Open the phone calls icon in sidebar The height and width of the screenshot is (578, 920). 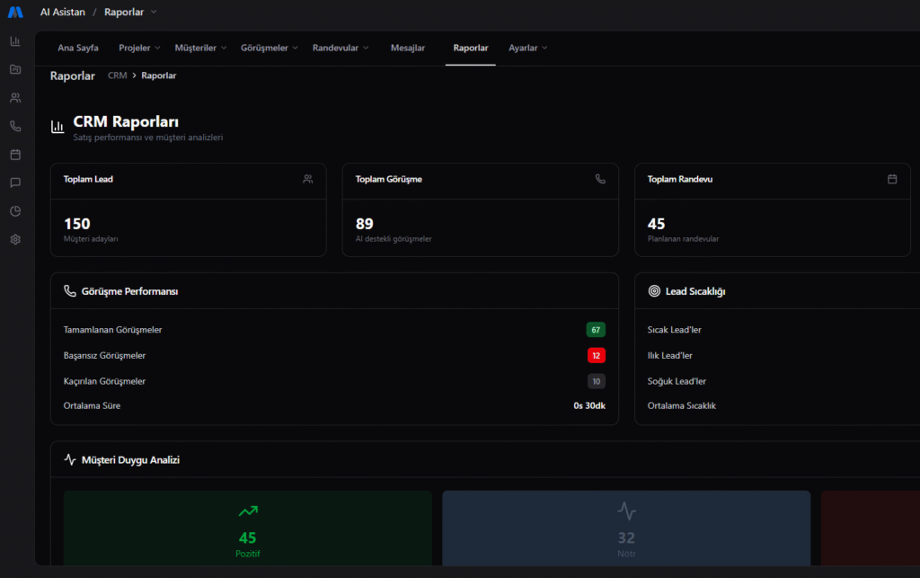[x=15, y=126]
